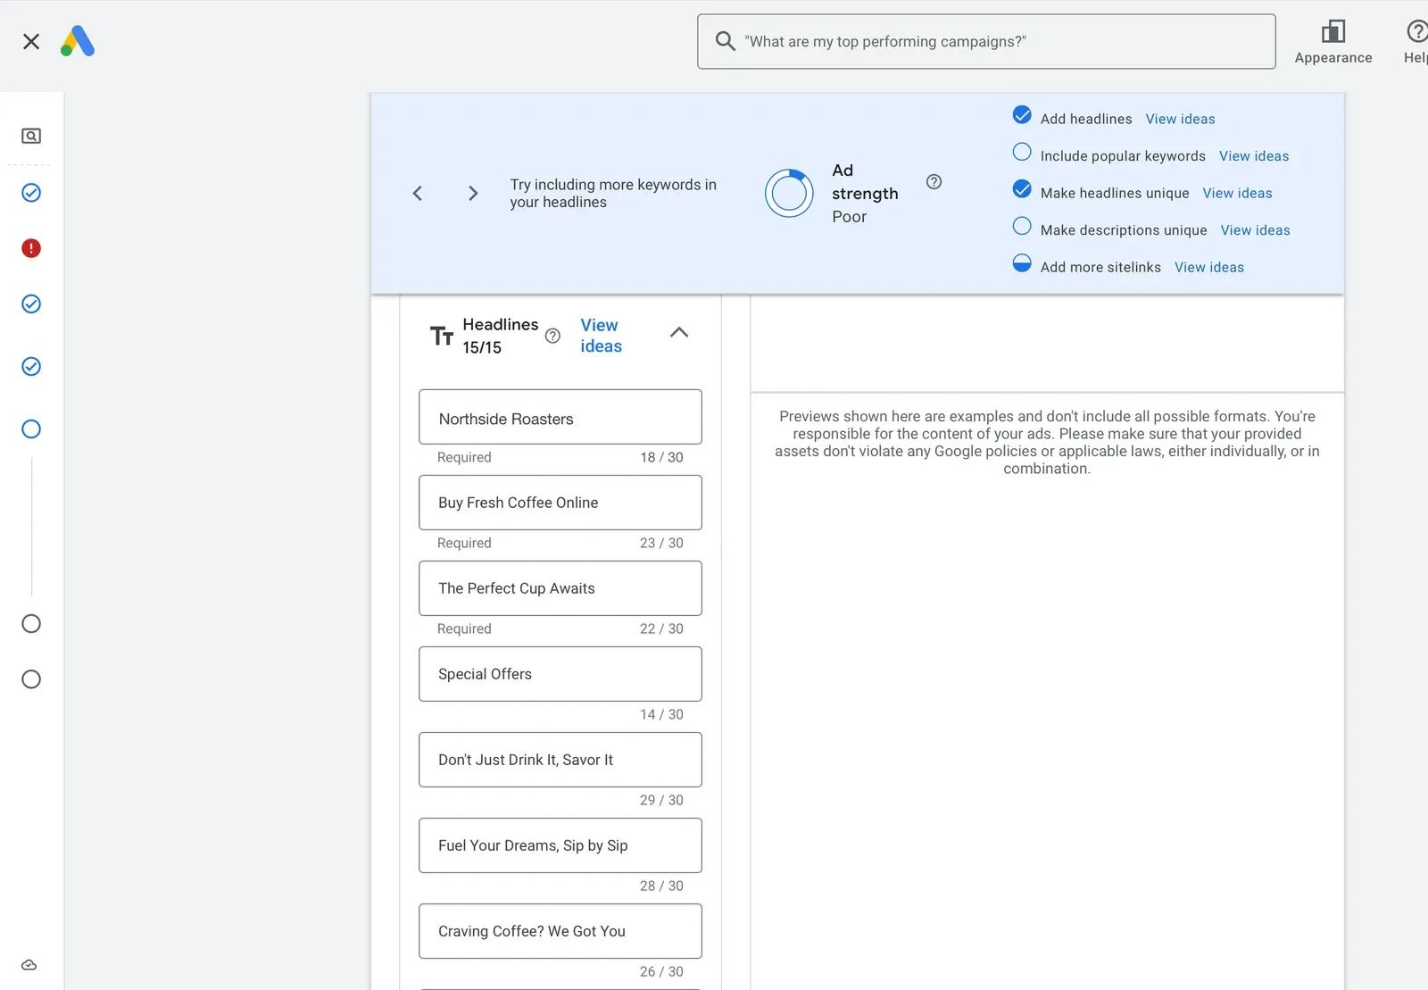1428x990 pixels.
Task: Edit Don't Just Drink It, Savor It headline
Action: pos(560,760)
